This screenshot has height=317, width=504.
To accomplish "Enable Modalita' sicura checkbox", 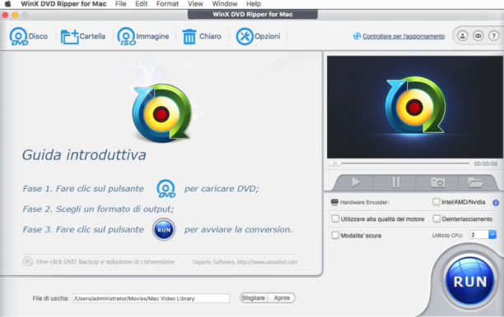I will point(335,235).
